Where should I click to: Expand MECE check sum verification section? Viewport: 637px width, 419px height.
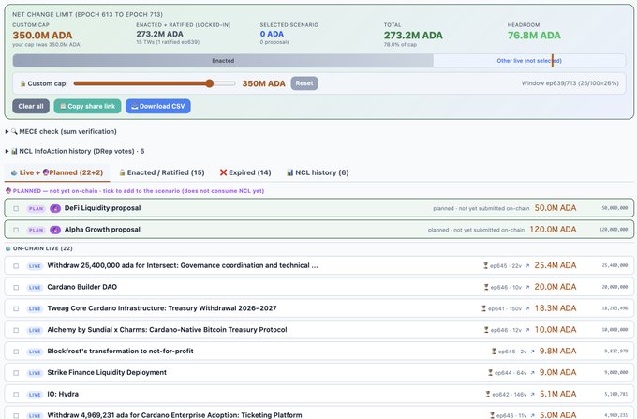(x=61, y=131)
